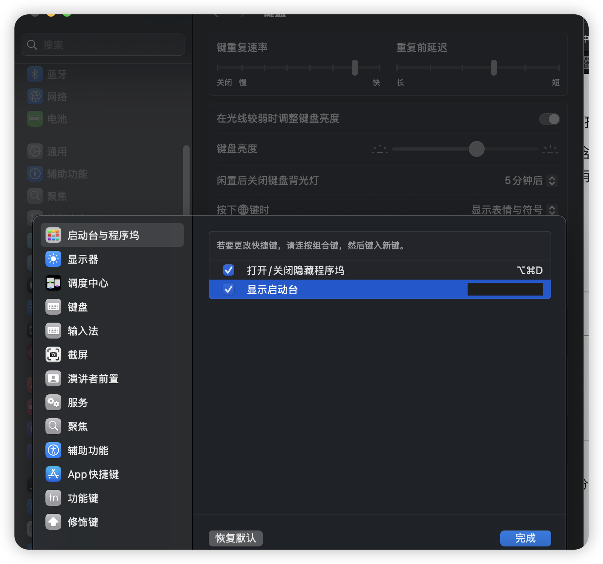603x564 pixels.
Task: Click the Displays icon (显示器)
Action: coord(53,259)
